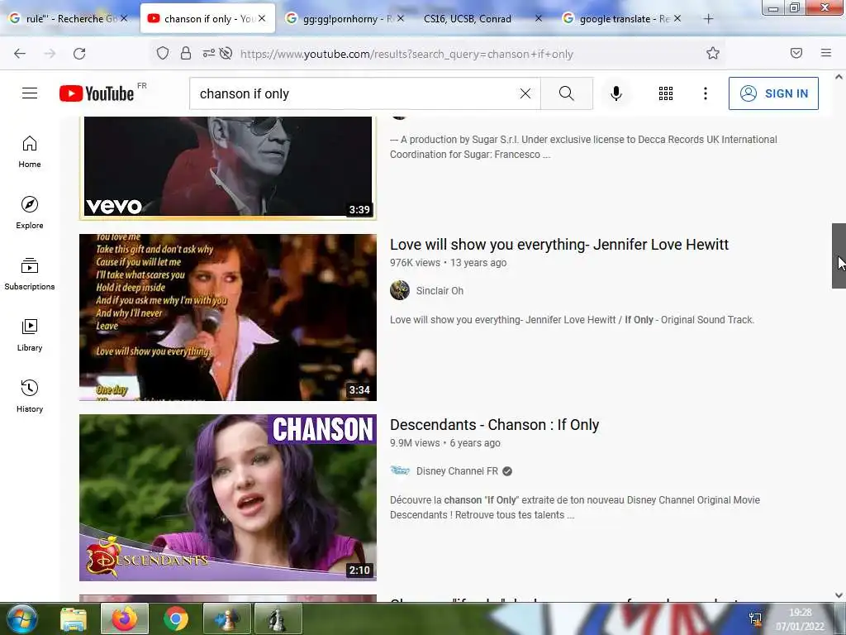Viewport: 846px width, 635px height.
Task: Open Firefox from the taskbar
Action: [125, 618]
